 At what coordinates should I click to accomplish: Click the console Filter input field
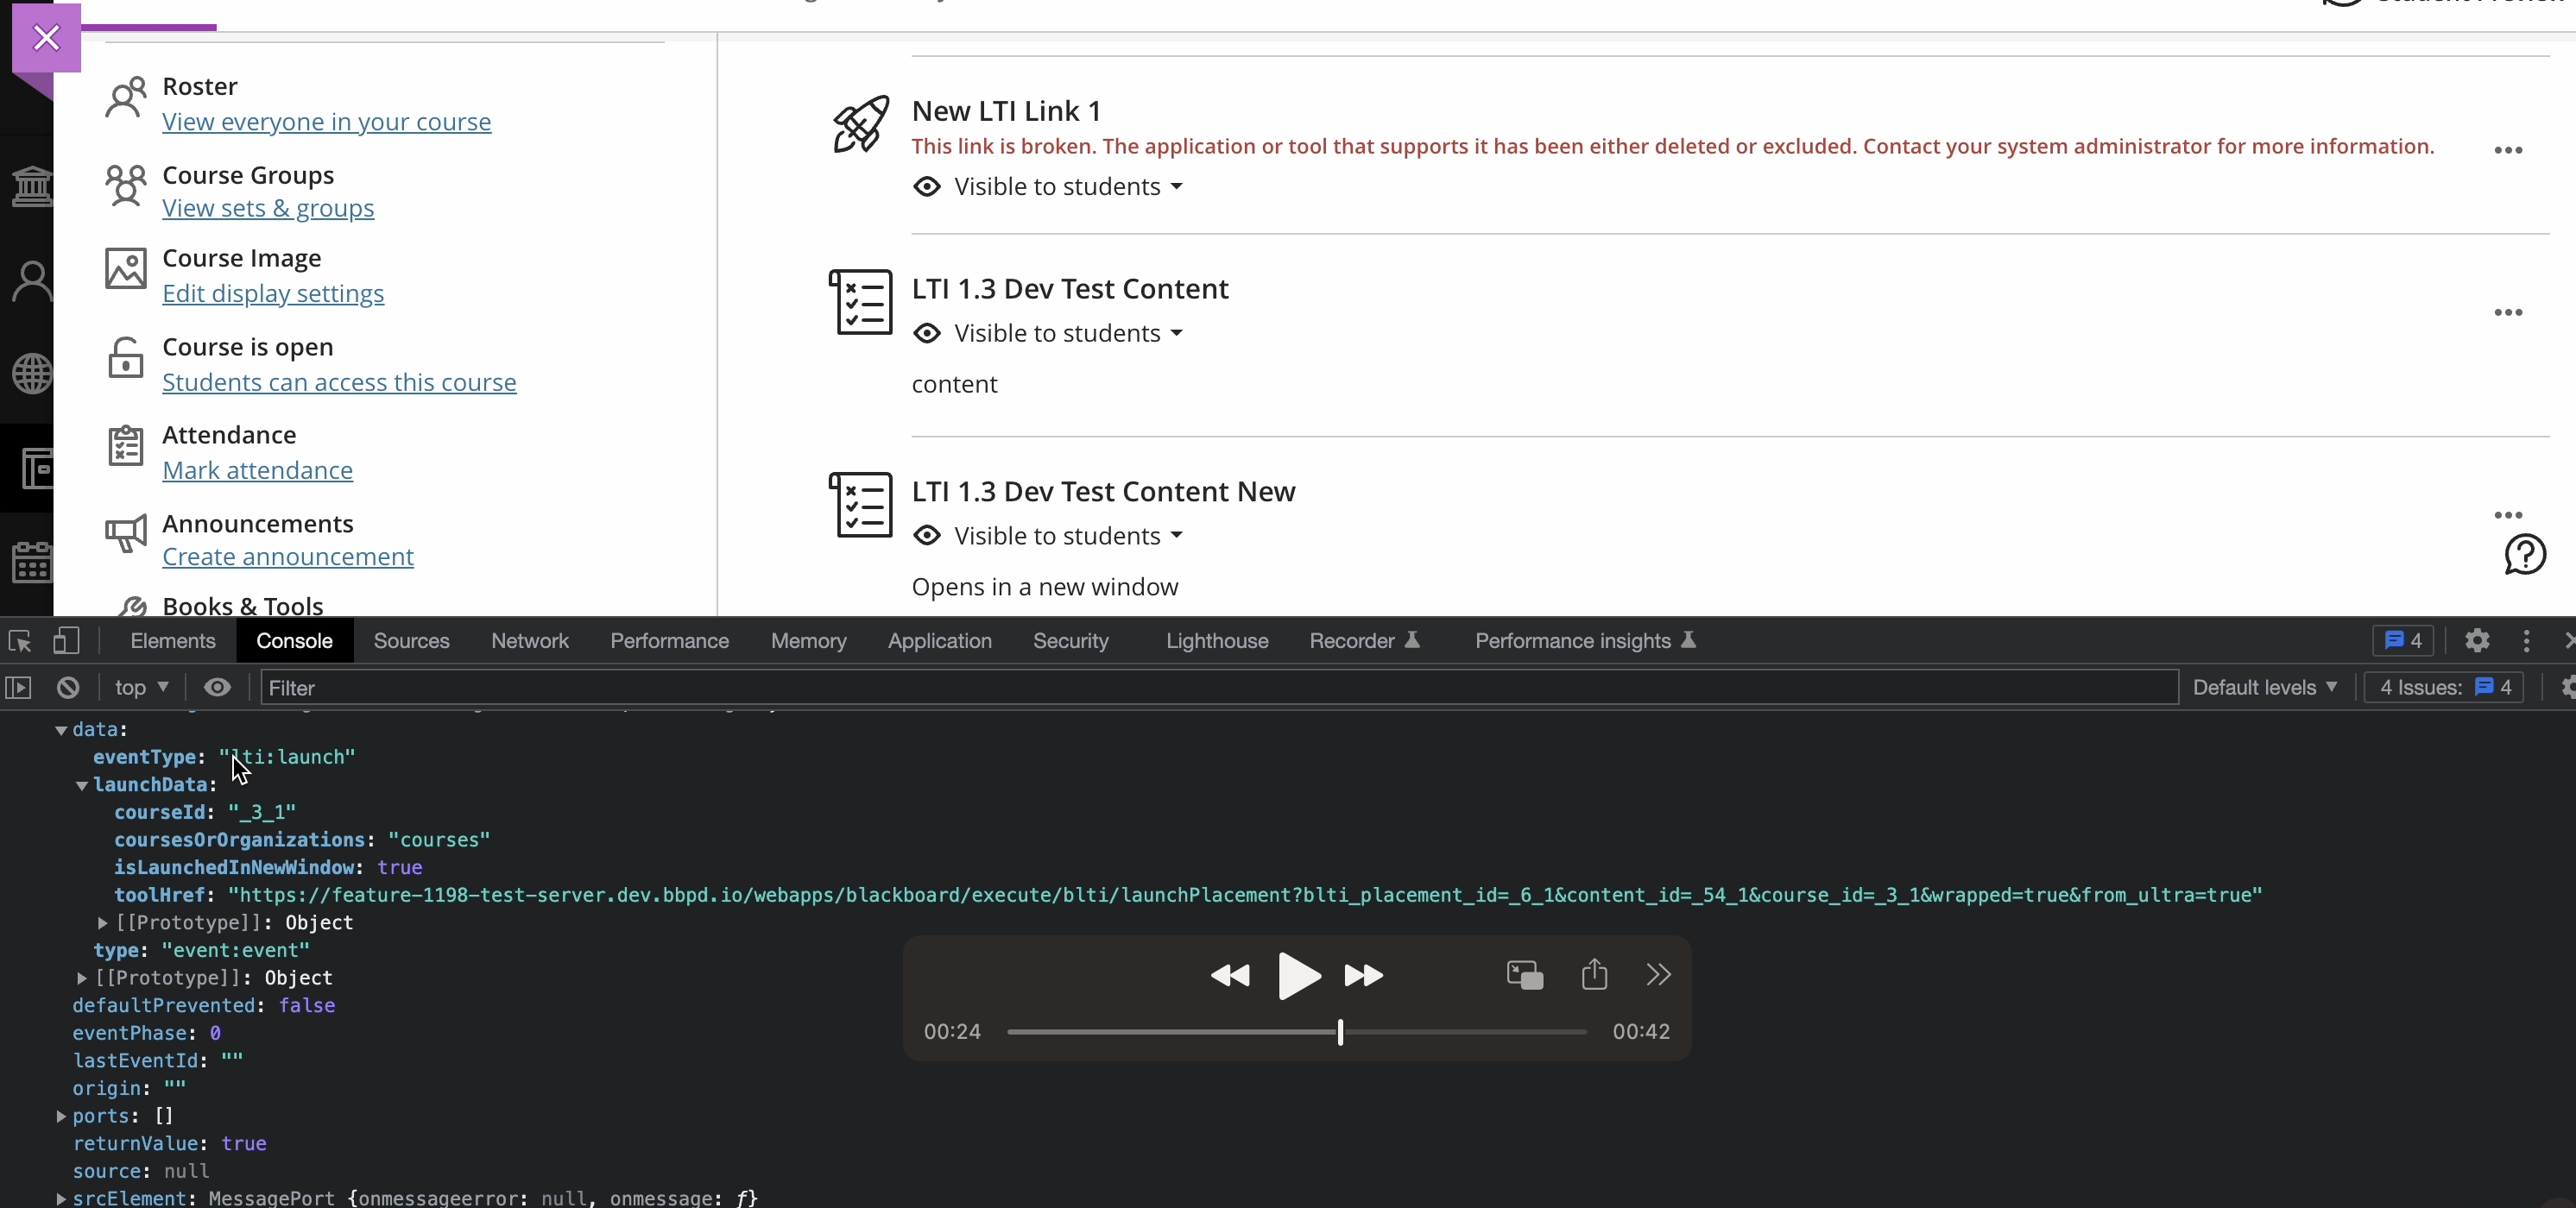(1219, 688)
